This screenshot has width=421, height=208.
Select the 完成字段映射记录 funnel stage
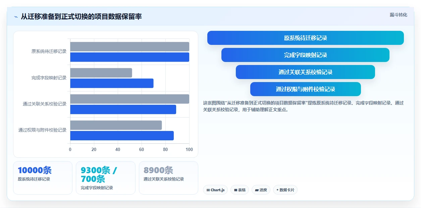click(x=305, y=55)
